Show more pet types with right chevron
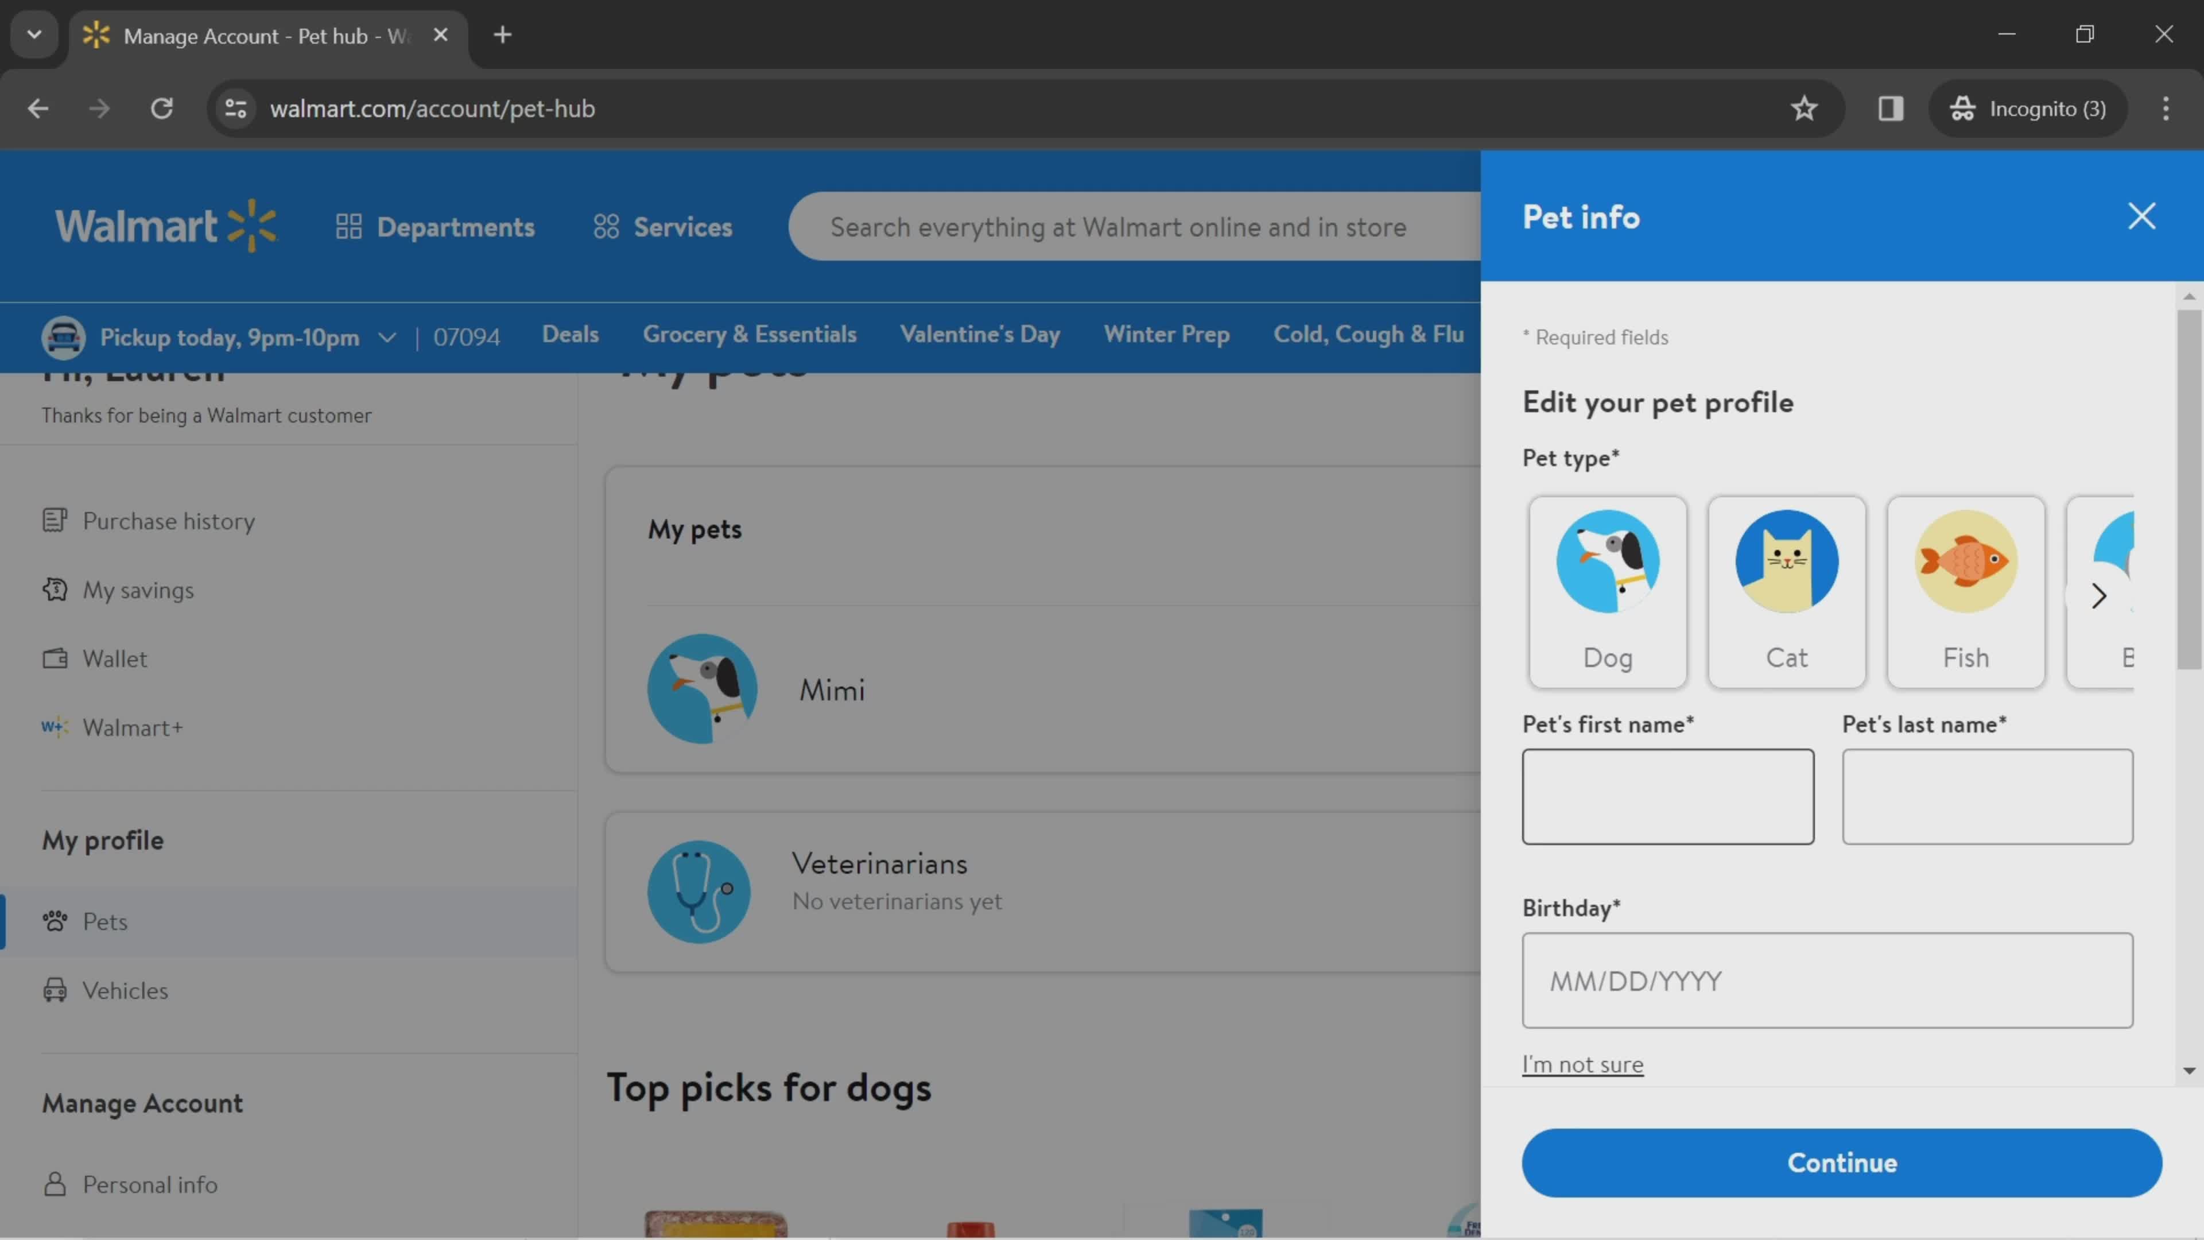2204x1240 pixels. tap(2098, 596)
